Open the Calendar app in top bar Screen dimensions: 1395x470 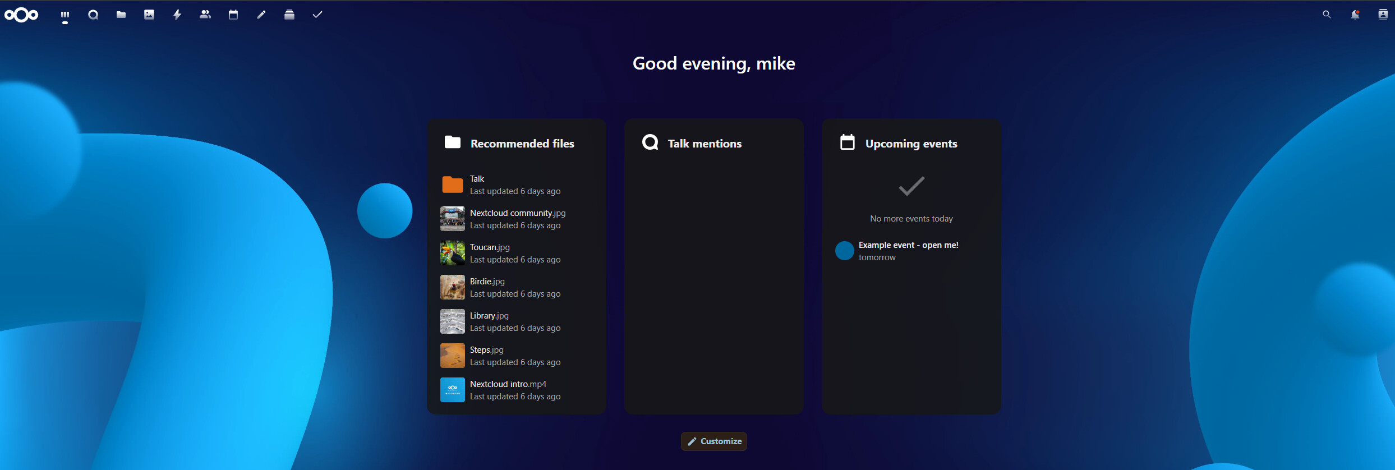[233, 15]
